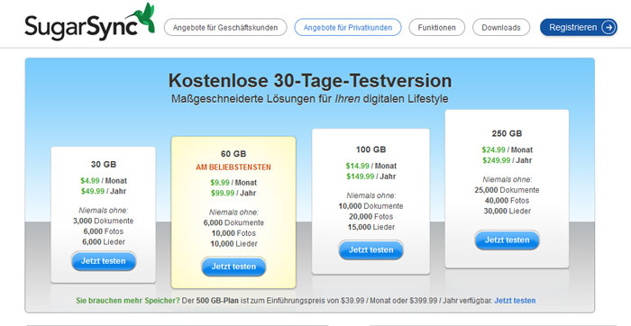This screenshot has height=326, width=631.
Task: Click the 6,000 Lieder line
Action: 104,242
